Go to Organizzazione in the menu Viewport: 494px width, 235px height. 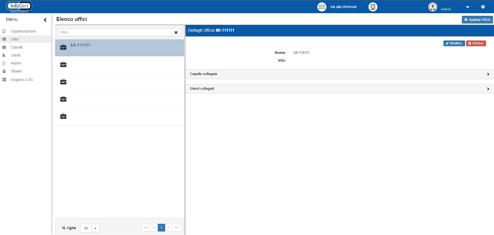pyautogui.click(x=23, y=31)
